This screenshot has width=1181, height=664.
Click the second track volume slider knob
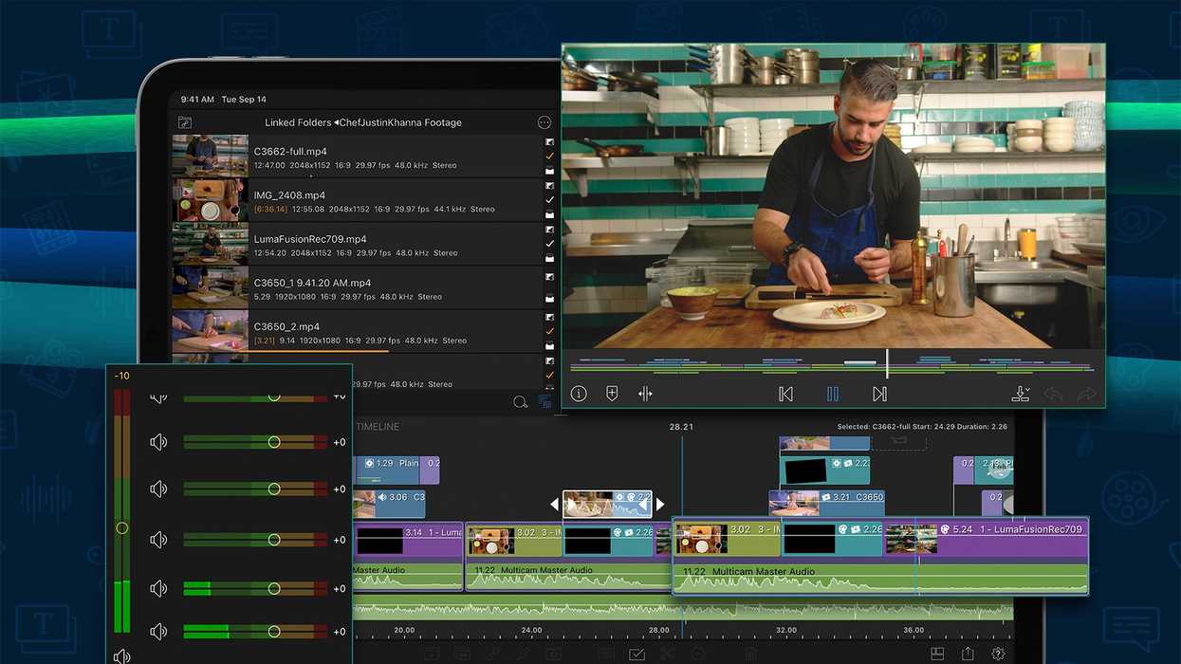coord(274,442)
